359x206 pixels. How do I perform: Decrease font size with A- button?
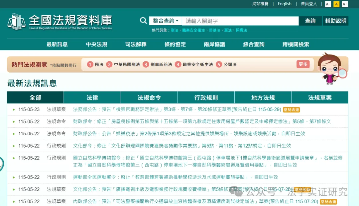pyautogui.click(x=328, y=4)
